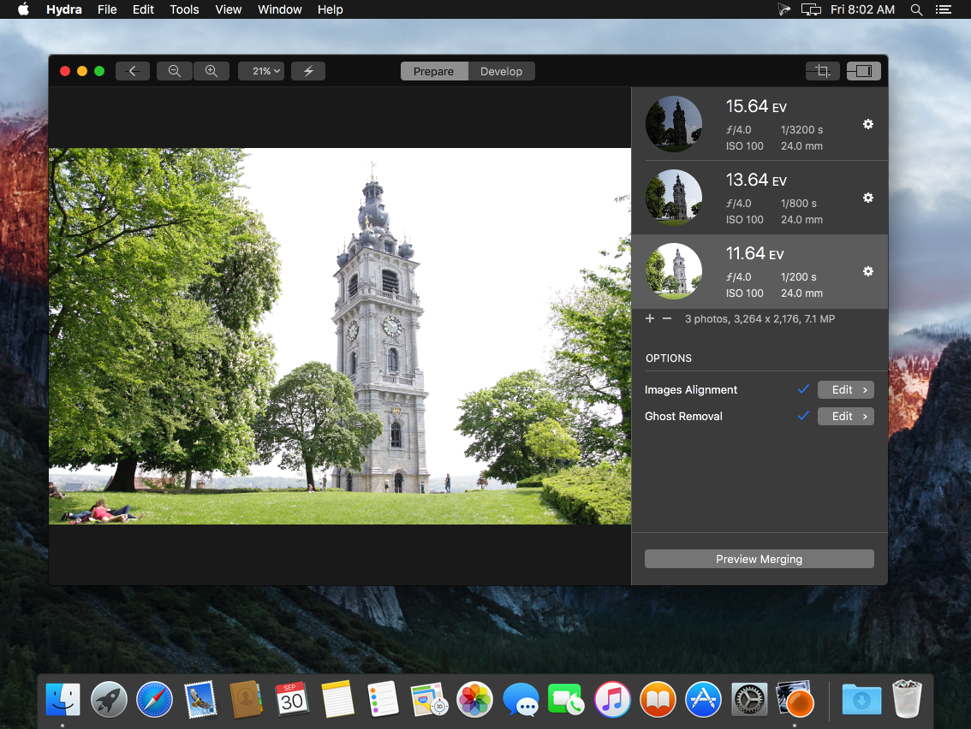
Task: Open the Downloads folder in Dock
Action: coord(861,700)
